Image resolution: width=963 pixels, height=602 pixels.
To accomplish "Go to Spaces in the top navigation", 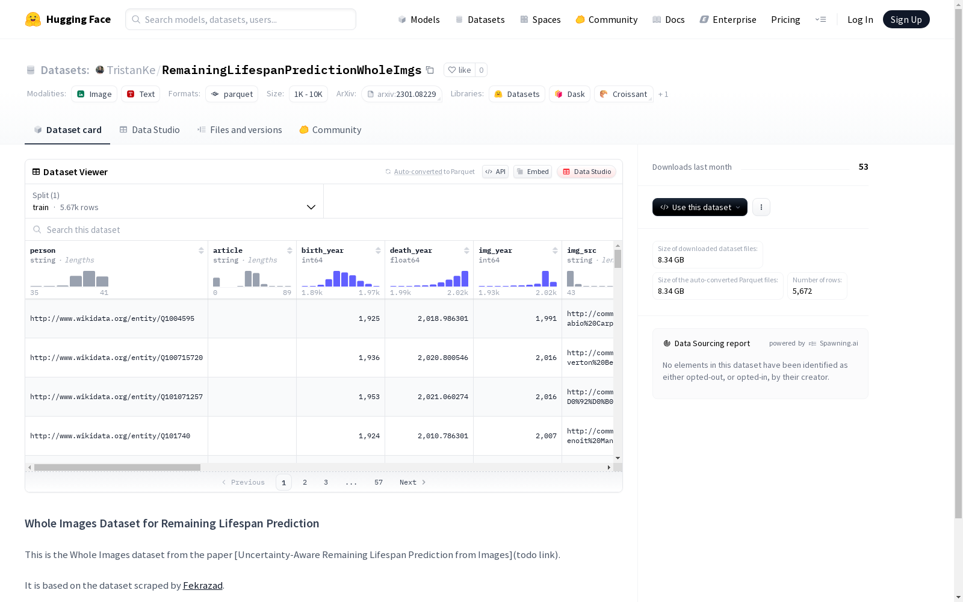I will pyautogui.click(x=540, y=19).
